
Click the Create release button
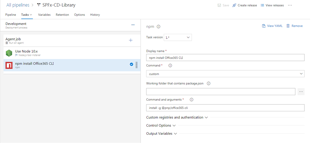click(245, 5)
